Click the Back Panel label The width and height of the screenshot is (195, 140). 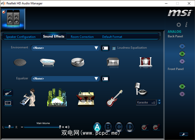pos(175,36)
